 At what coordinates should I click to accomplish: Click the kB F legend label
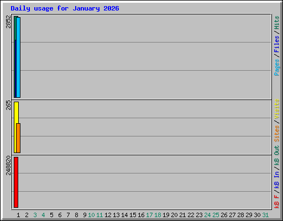[277, 202]
